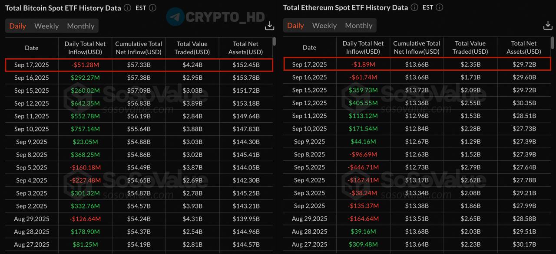Screen dimensions: 556x254
Task: Switch Ethereum table to Weekly view
Action: (x=324, y=26)
